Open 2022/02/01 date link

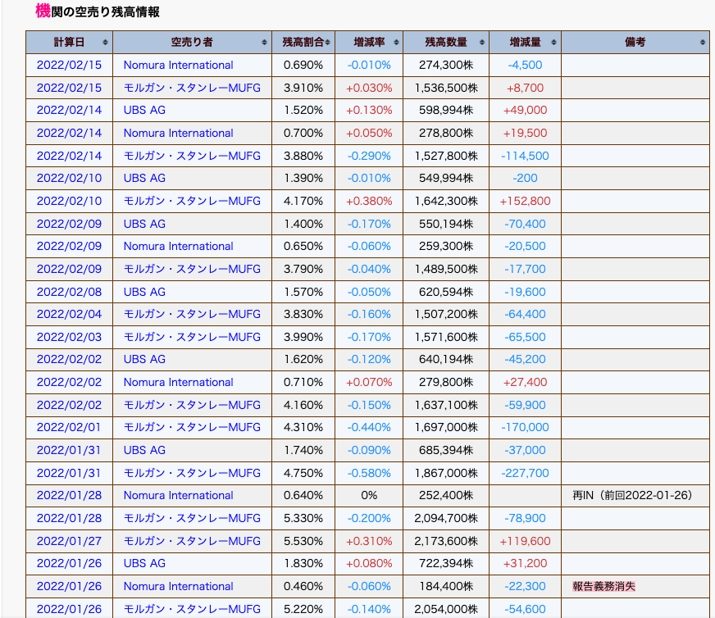(x=70, y=427)
